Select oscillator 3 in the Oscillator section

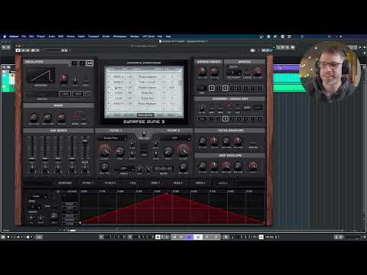[89, 63]
